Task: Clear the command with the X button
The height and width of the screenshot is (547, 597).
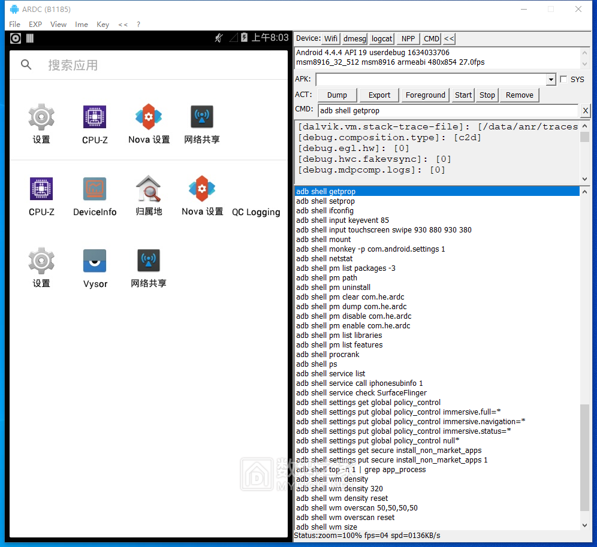Action: [585, 110]
